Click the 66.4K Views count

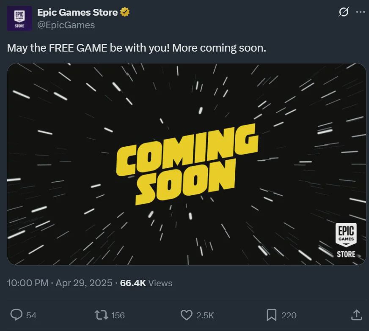[x=146, y=283]
